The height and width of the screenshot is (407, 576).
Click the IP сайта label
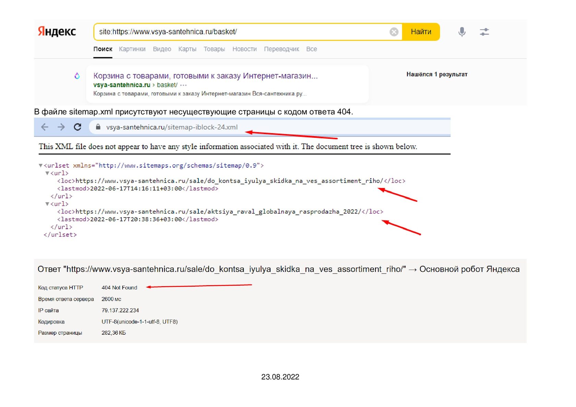[48, 310]
